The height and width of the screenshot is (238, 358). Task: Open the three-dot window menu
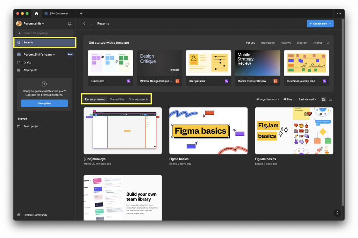pos(339,14)
